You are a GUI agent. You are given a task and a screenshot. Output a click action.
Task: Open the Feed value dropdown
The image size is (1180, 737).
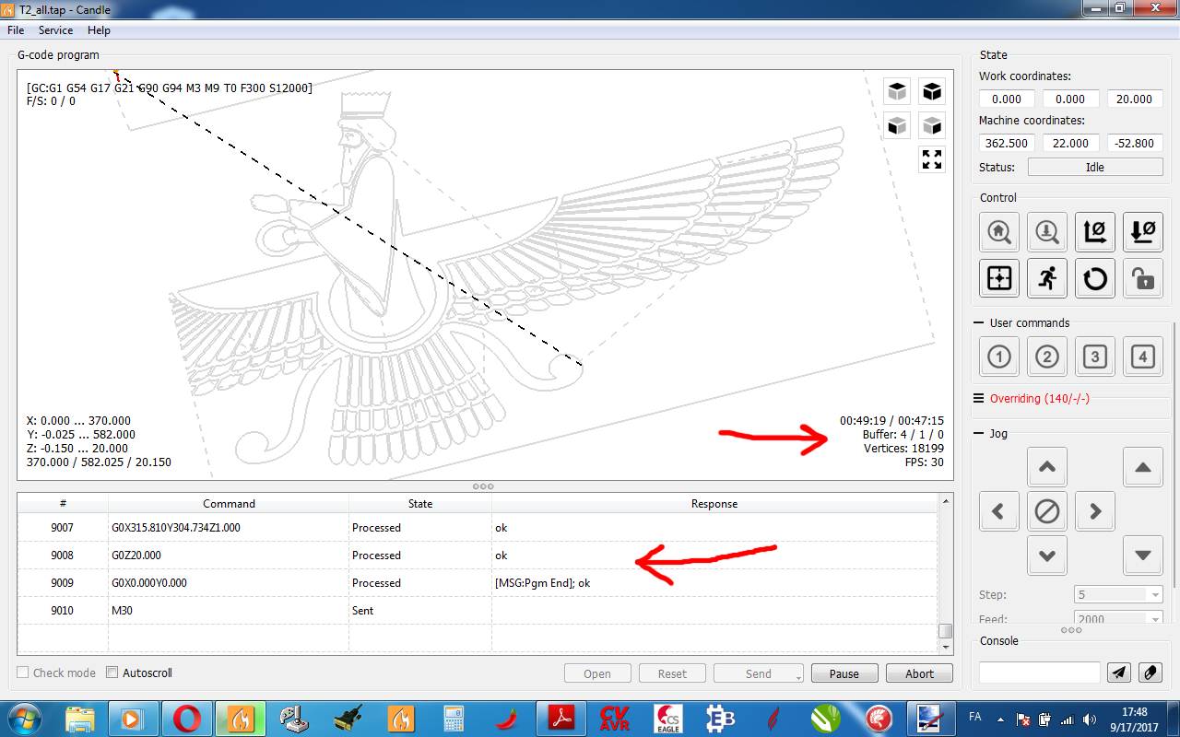coord(1155,619)
